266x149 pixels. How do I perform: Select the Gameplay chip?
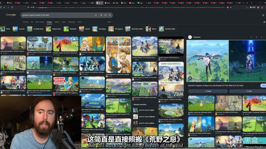coord(100,29)
